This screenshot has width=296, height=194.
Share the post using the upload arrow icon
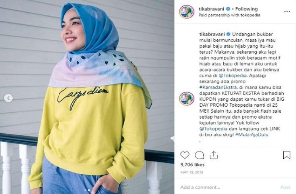tap(214, 155)
